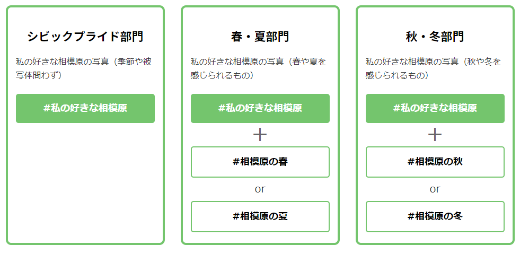Select the #相模原の春 hashtag box

(x=260, y=162)
